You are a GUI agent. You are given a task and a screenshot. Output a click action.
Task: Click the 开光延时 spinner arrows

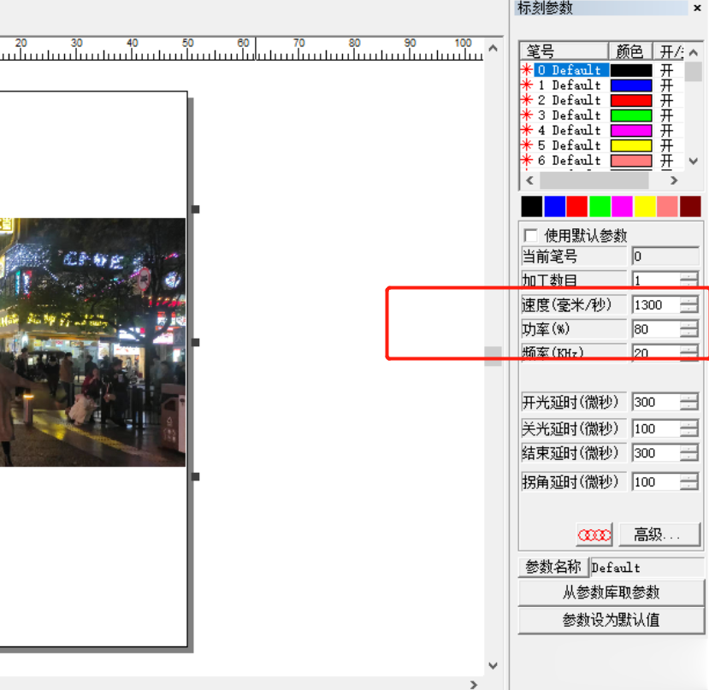[689, 402]
